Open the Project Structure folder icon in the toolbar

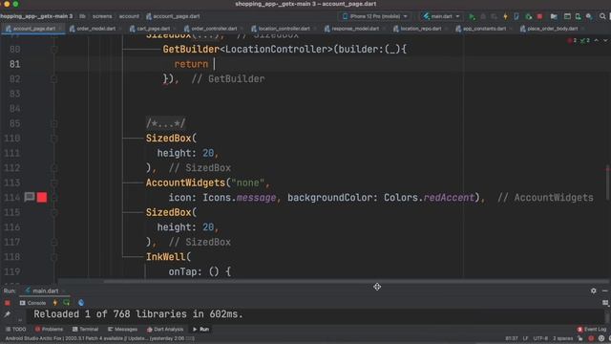click(x=554, y=16)
